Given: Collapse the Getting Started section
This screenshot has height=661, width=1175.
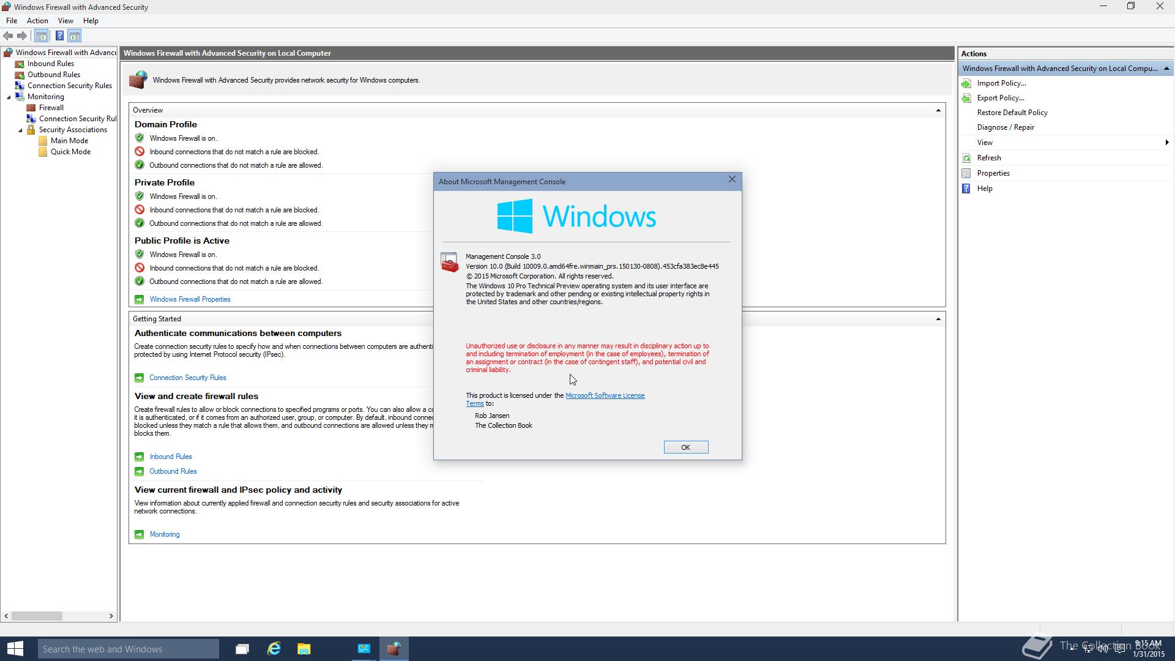Looking at the screenshot, I should click(938, 319).
